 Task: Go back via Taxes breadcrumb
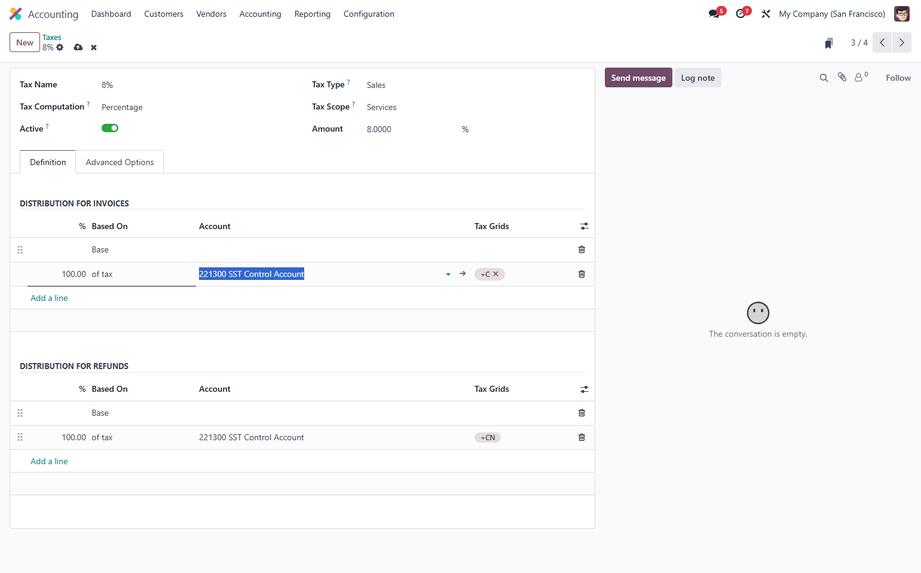tap(51, 37)
